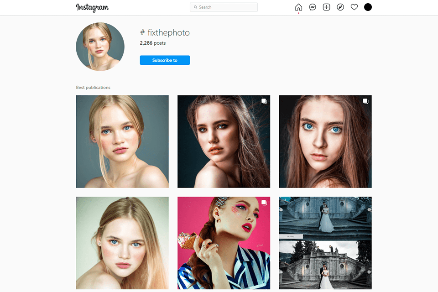
Task: Open the close-up post of the blue-eyed brunette
Action: point(325,141)
